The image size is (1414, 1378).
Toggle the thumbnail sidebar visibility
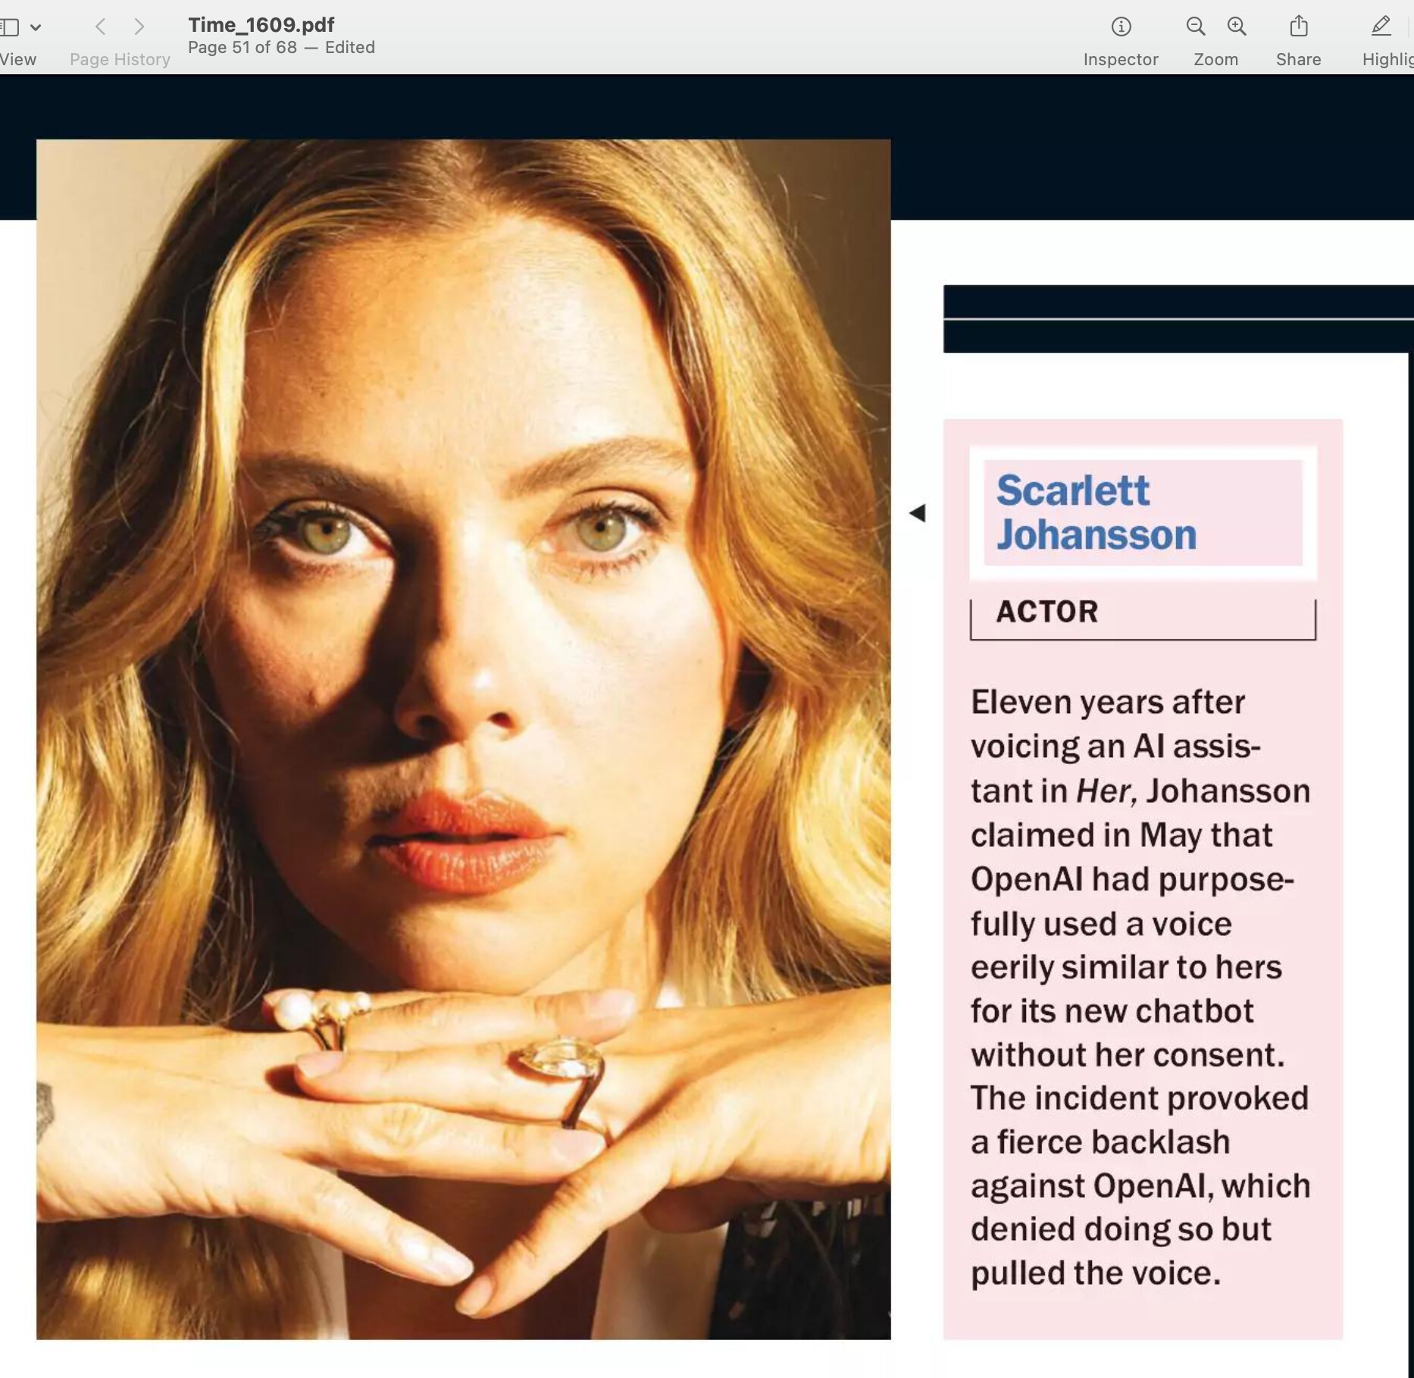(x=11, y=27)
